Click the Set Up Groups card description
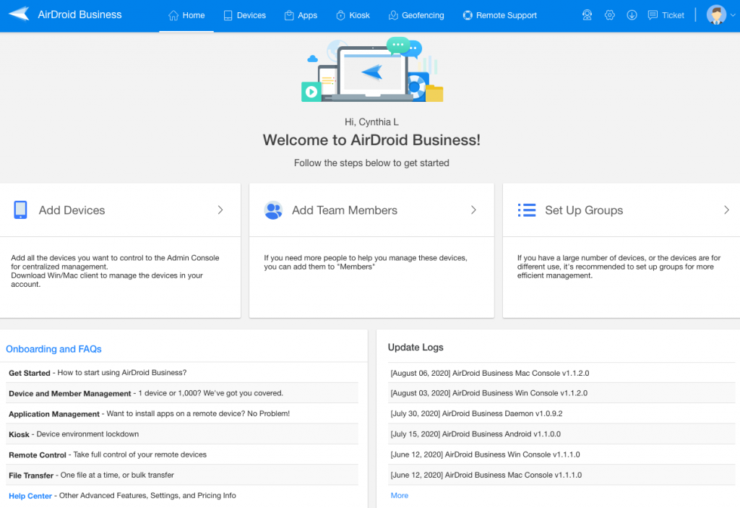Screen dimensions: 740x508 (619, 267)
